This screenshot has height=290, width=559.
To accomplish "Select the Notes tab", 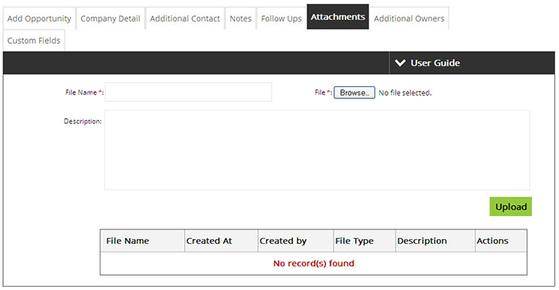I will tap(240, 18).
